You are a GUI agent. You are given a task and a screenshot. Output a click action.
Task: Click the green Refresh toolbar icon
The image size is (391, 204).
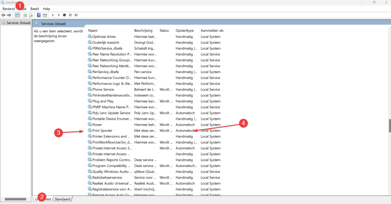tap(24, 15)
